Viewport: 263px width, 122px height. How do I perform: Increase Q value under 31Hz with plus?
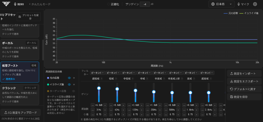[105, 115]
